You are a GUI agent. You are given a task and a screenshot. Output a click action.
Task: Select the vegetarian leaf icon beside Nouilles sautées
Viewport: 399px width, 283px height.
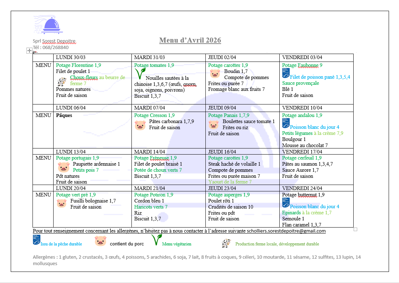(x=139, y=74)
